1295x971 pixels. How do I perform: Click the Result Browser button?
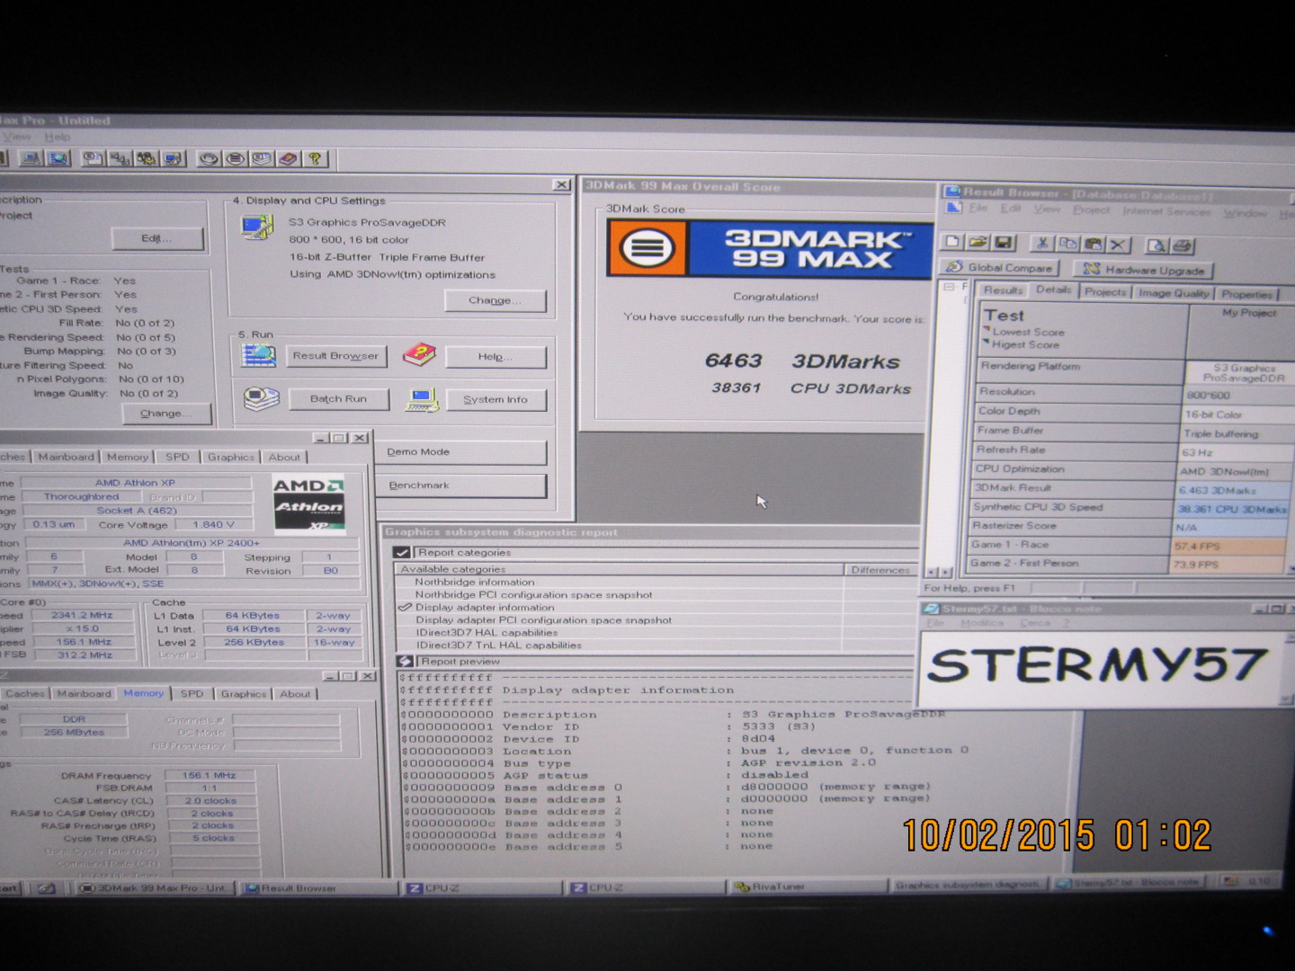(336, 356)
